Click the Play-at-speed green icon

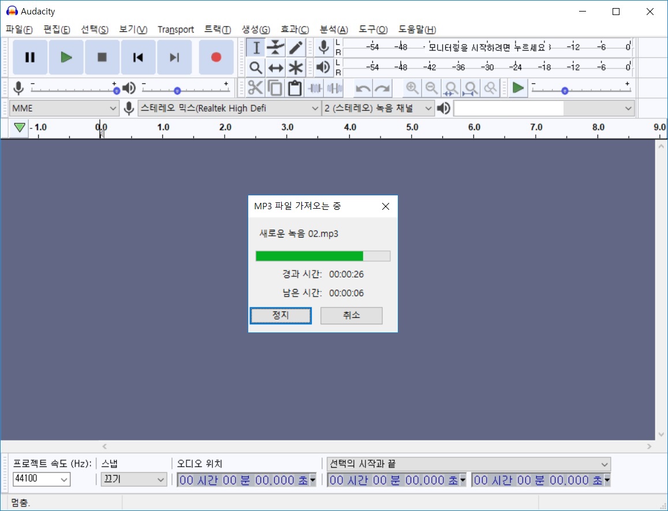pyautogui.click(x=518, y=88)
